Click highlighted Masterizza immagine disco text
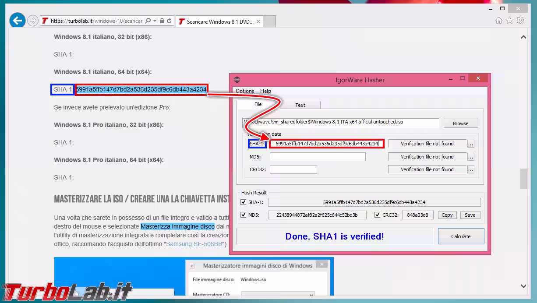The height and width of the screenshot is (303, 537). pos(177,226)
